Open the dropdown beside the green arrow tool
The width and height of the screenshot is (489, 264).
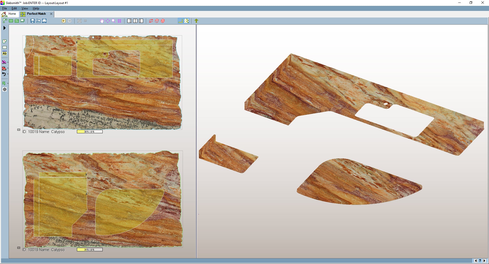point(8,83)
